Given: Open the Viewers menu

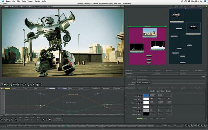Looking at the screenshot, I should pyautogui.click(x=31, y=1).
